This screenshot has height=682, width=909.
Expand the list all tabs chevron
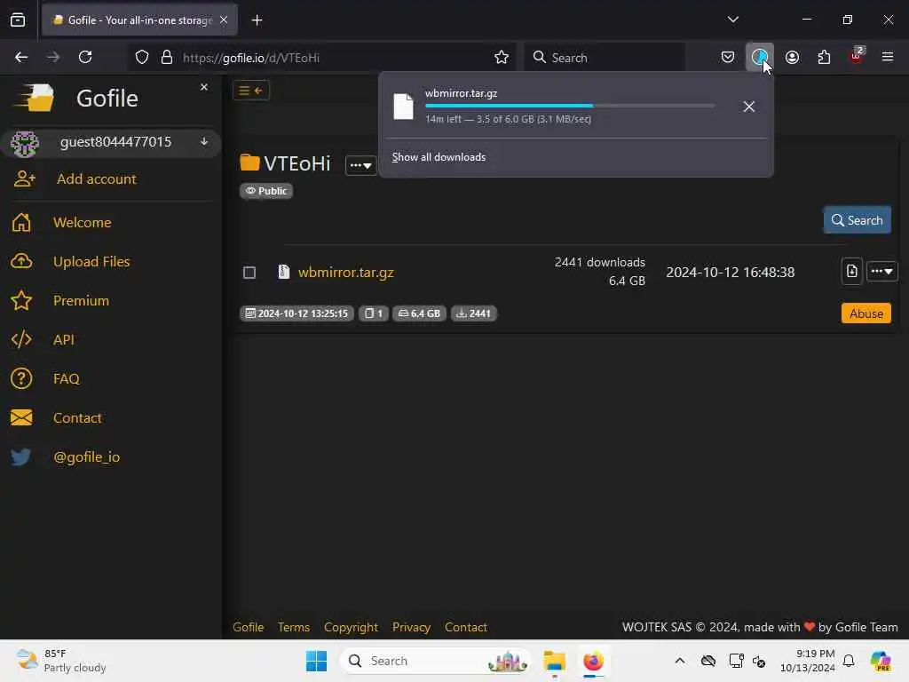pos(732,20)
